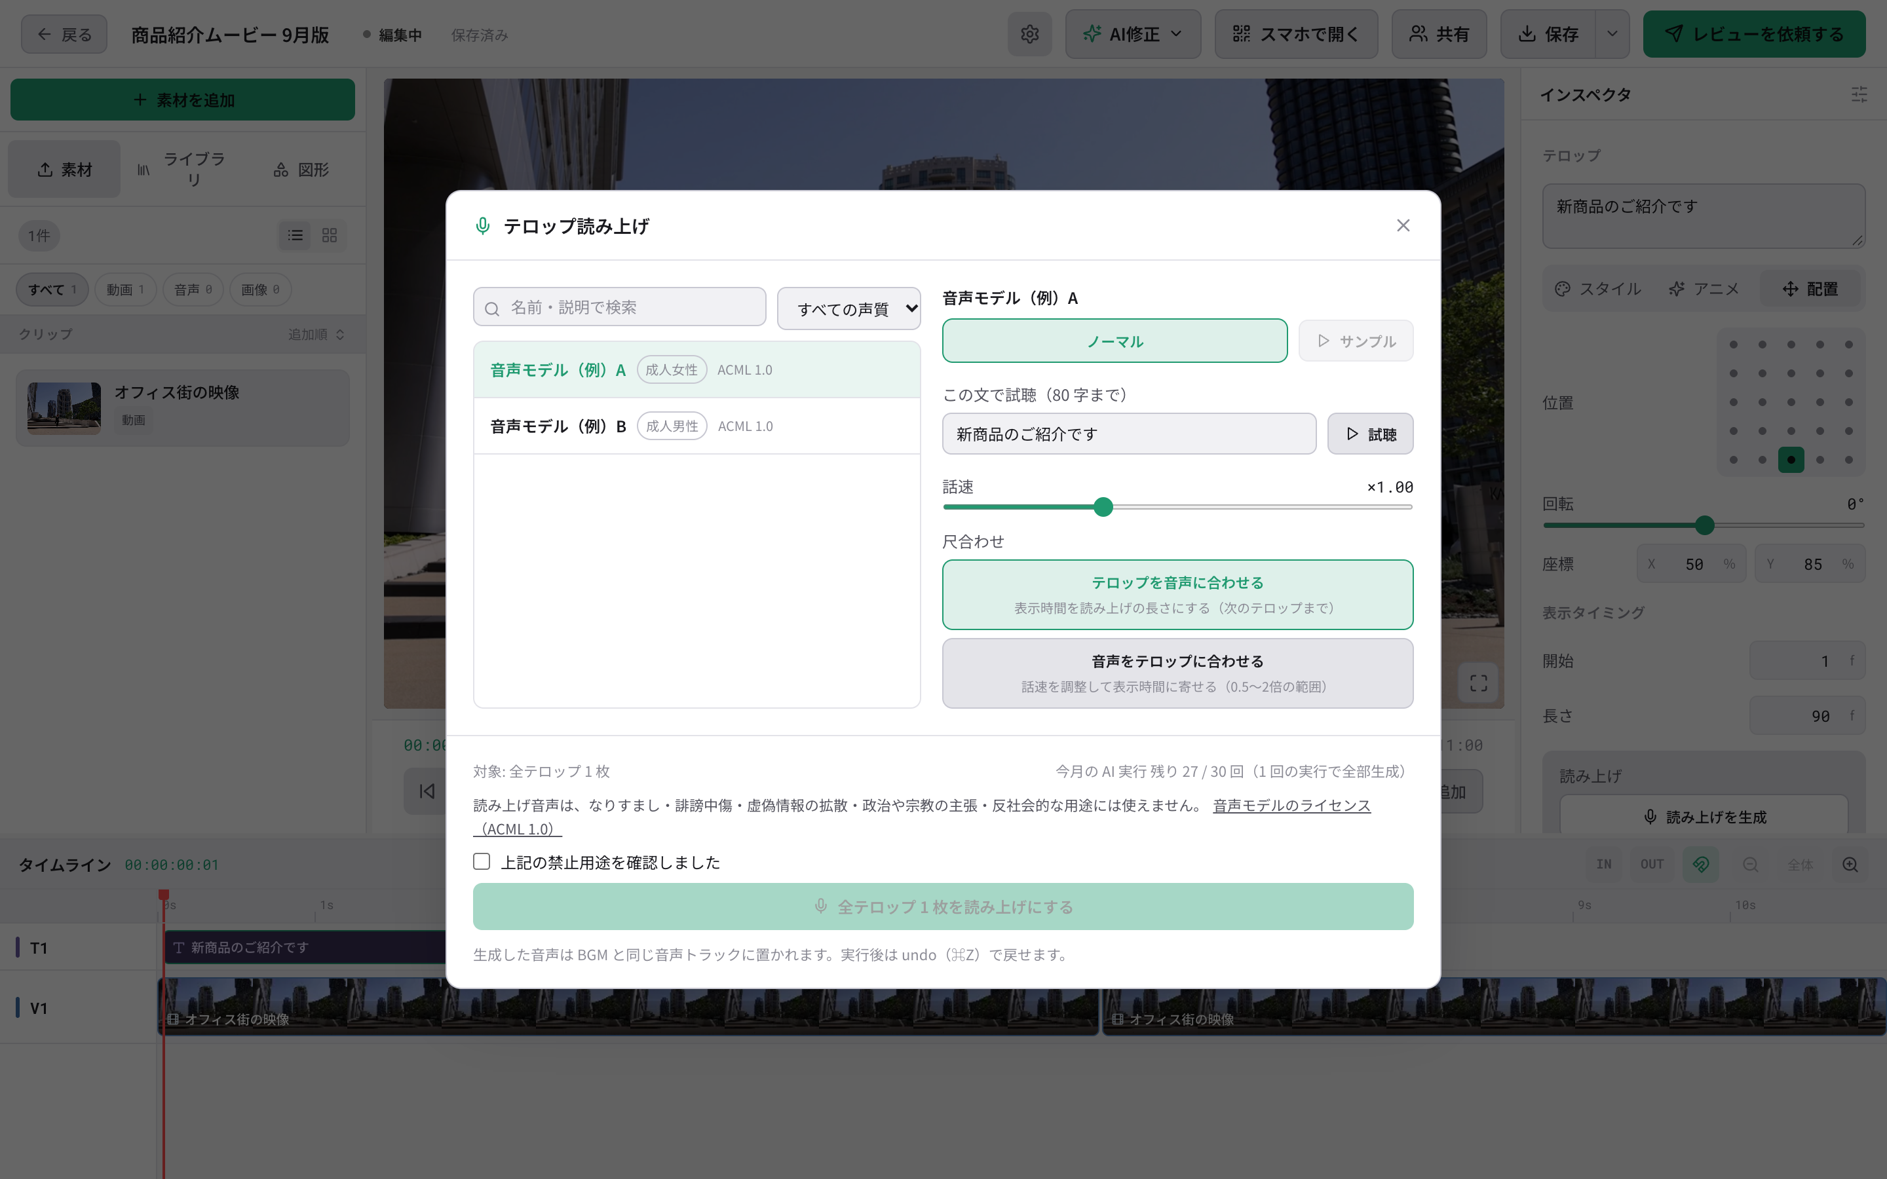The image size is (1887, 1179).
Task: Open the 共有 share button
Action: [x=1439, y=34]
